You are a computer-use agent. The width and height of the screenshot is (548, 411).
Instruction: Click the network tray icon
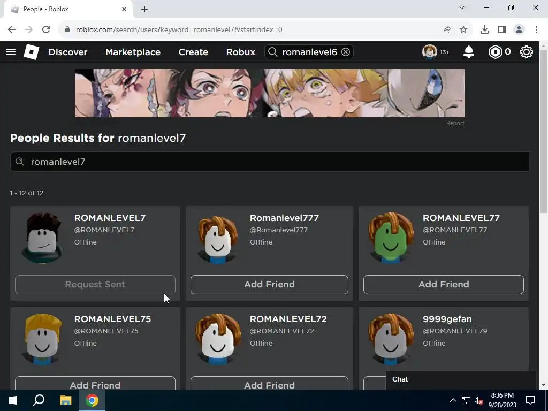tap(466, 400)
